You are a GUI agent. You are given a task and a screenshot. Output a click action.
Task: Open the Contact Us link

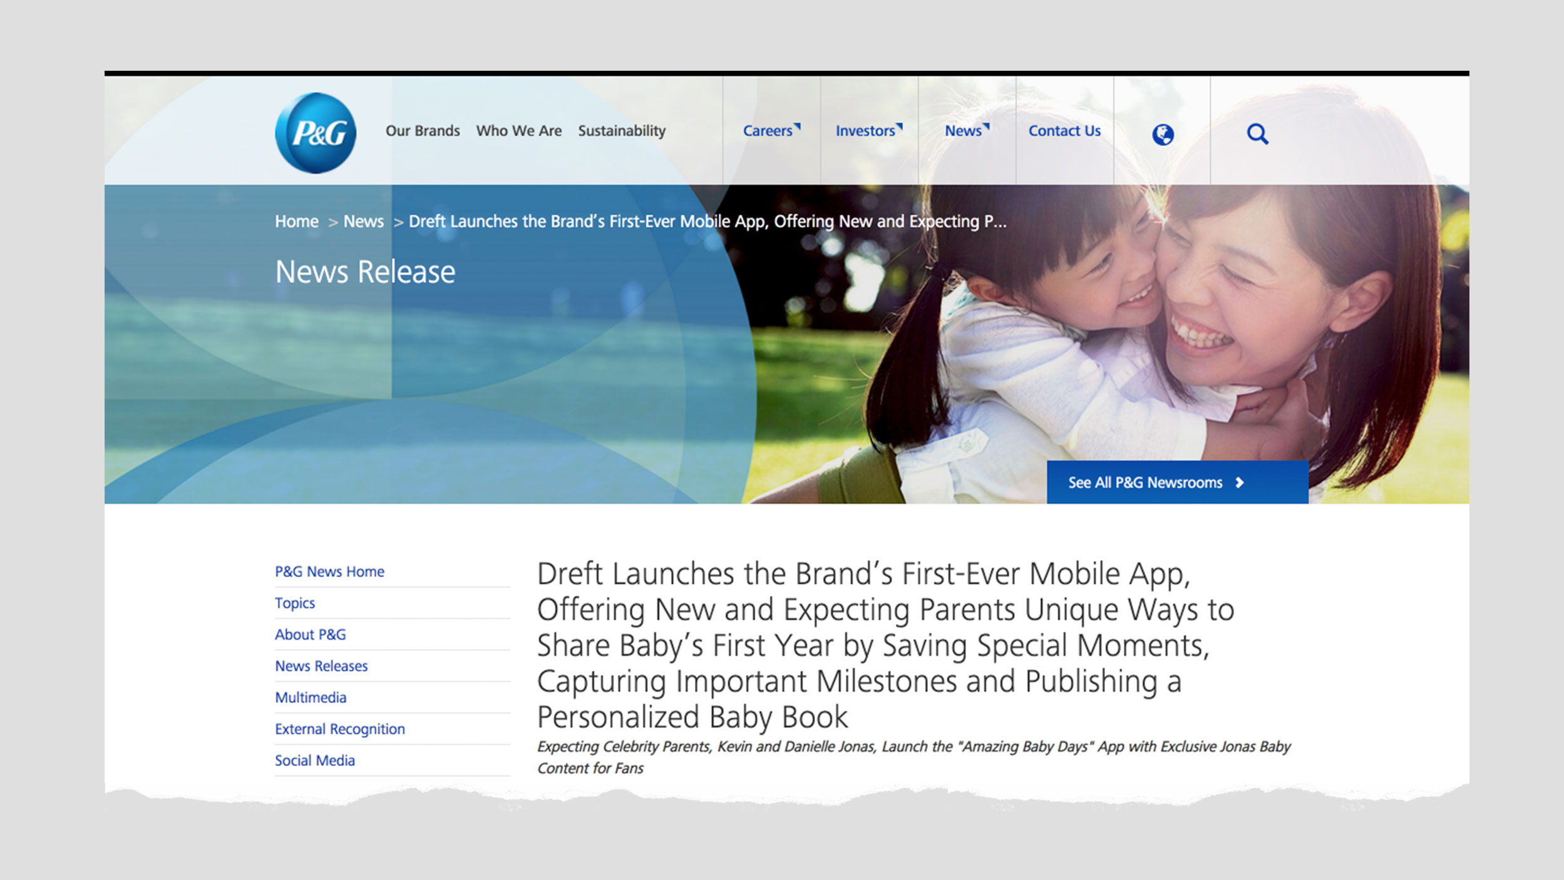(1064, 131)
